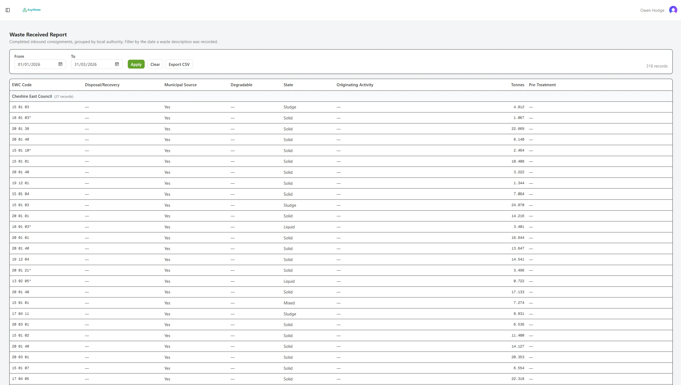This screenshot has height=385, width=681.
Task: Select EWC code 17 04 11
Action: tap(21, 314)
